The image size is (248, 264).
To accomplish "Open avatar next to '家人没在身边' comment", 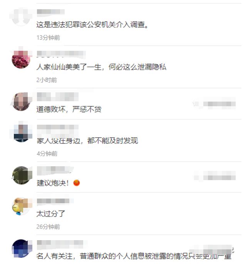I will [21, 133].
